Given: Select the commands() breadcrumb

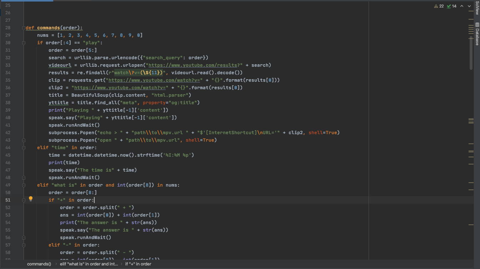Looking at the screenshot, I should pyautogui.click(x=39, y=264).
